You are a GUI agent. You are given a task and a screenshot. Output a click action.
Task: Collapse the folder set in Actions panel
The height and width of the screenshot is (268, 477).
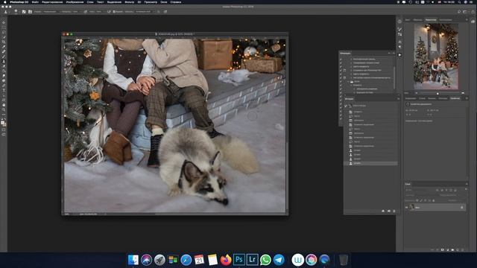coord(348,81)
